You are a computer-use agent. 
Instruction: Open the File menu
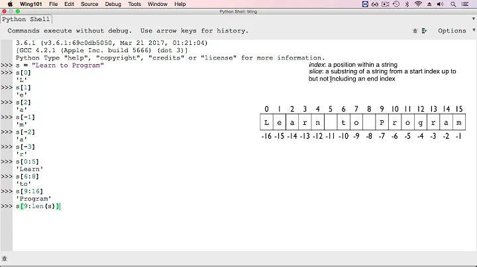(x=53, y=4)
